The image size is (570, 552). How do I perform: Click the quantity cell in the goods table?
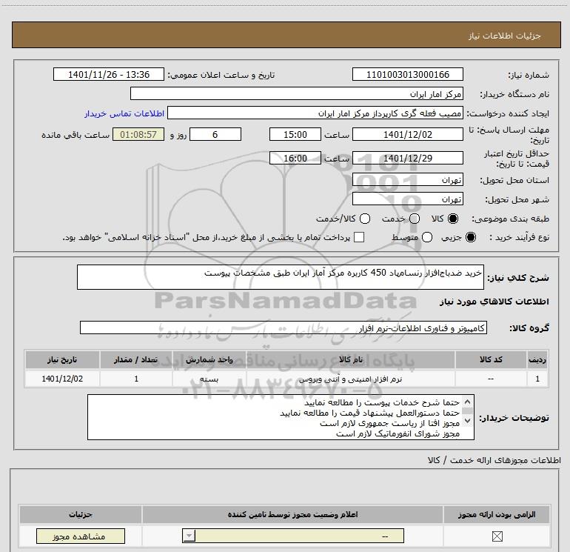pos(136,379)
